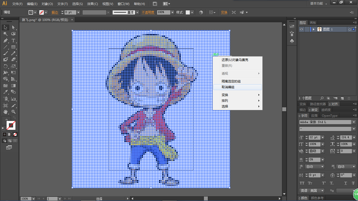The width and height of the screenshot is (358, 201).
Task: Open the Swatches panel grid icon
Action: point(292,26)
